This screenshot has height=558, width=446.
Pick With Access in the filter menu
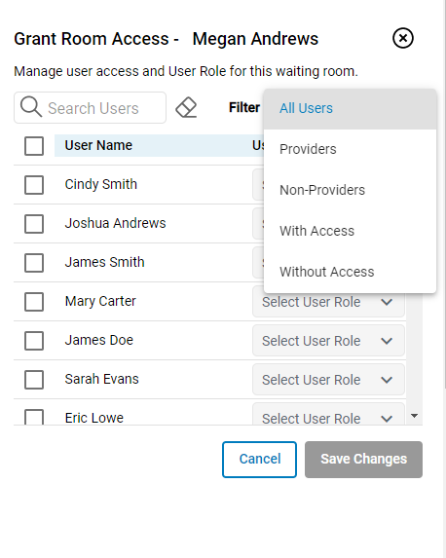350,231
